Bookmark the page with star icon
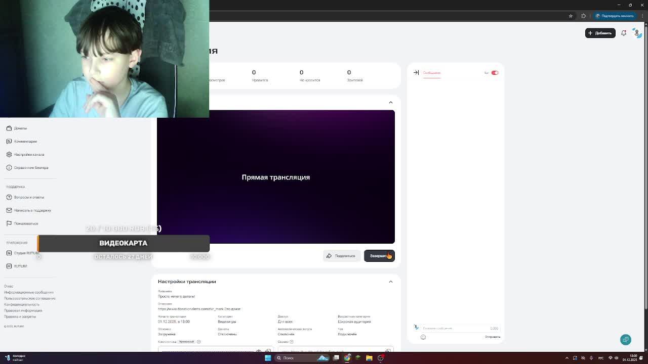This screenshot has height=364, width=648. pos(571,16)
